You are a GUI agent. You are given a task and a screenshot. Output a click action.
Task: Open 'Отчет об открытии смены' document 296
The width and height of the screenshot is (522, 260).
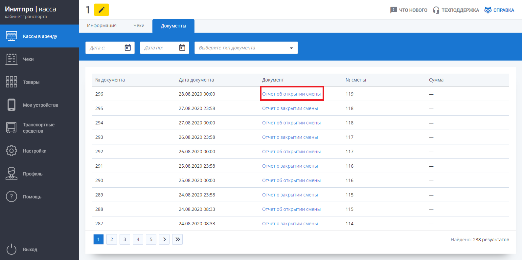pos(291,94)
